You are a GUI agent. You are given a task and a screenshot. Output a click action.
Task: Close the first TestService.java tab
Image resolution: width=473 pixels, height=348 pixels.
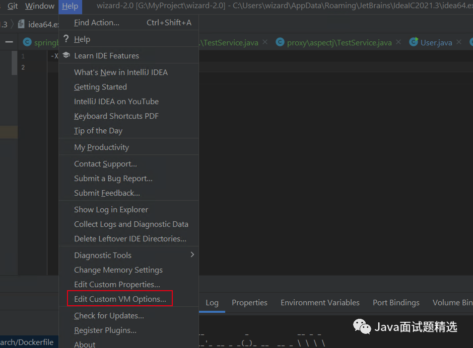click(265, 42)
